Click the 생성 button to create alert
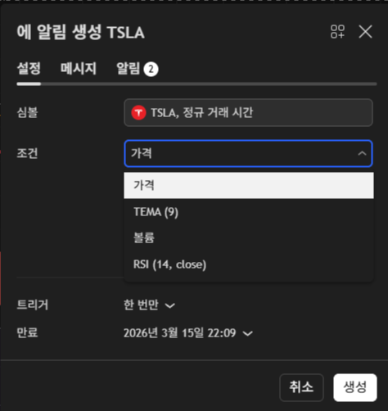The height and width of the screenshot is (411, 388). click(355, 387)
